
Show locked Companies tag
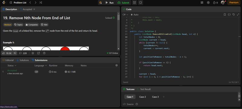click(x=32, y=25)
